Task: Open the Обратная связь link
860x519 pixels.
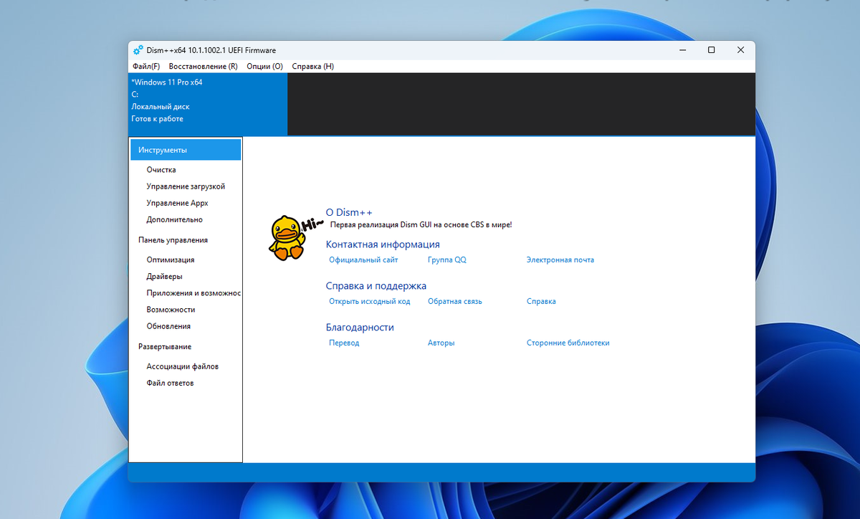Action: click(x=455, y=302)
